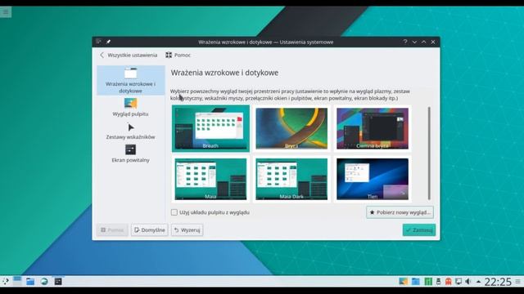
Task: Enable Użyj układu pulpitu z wyglądu checkbox
Action: 174,212
